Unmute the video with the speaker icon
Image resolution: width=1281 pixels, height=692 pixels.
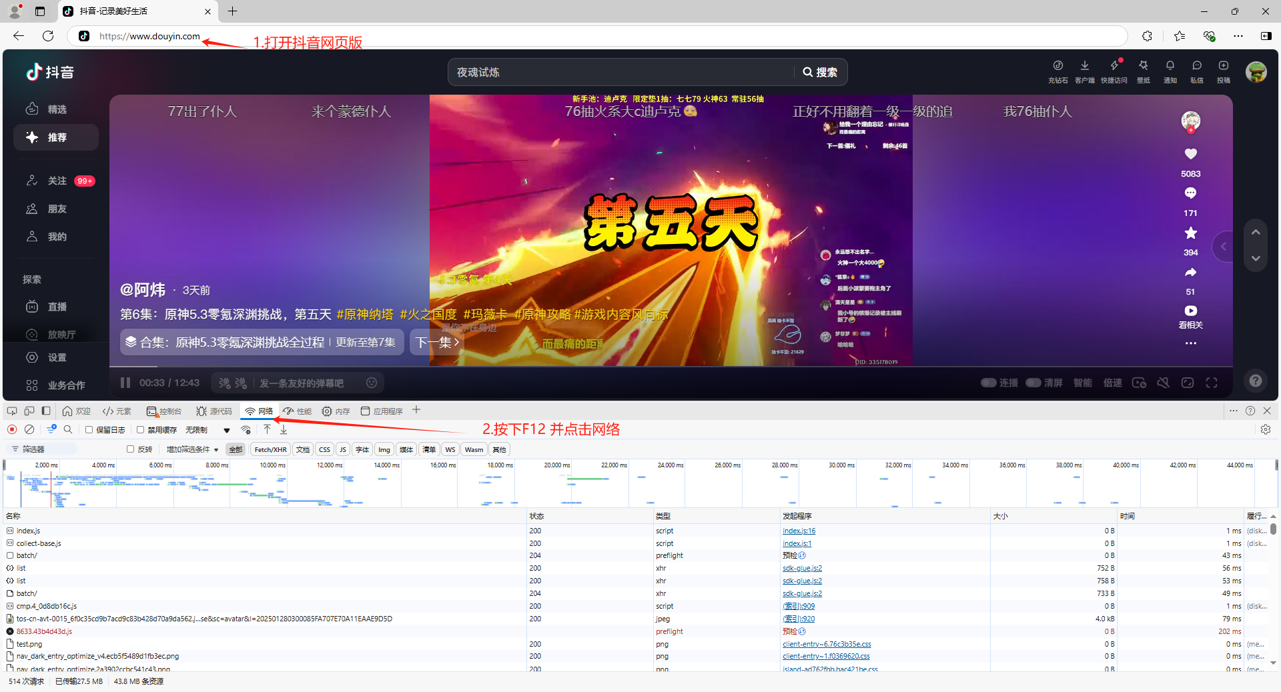coord(1163,383)
